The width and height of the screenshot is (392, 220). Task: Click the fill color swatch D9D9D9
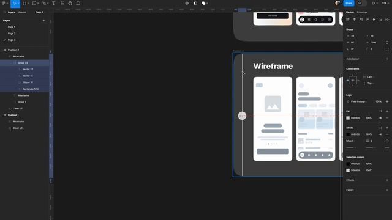pos(348,118)
